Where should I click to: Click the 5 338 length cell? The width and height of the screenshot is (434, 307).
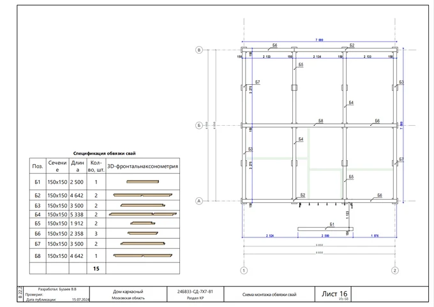pyautogui.click(x=77, y=214)
